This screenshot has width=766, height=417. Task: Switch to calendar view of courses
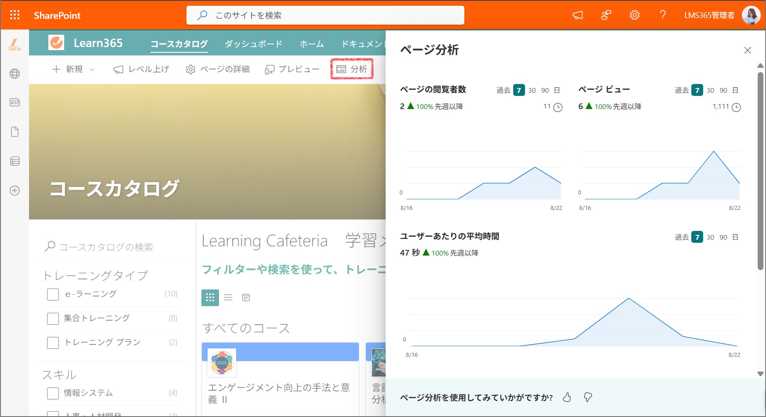(246, 298)
